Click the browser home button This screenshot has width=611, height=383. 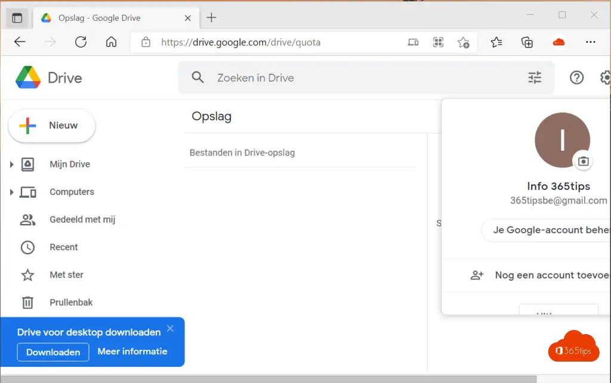111,42
